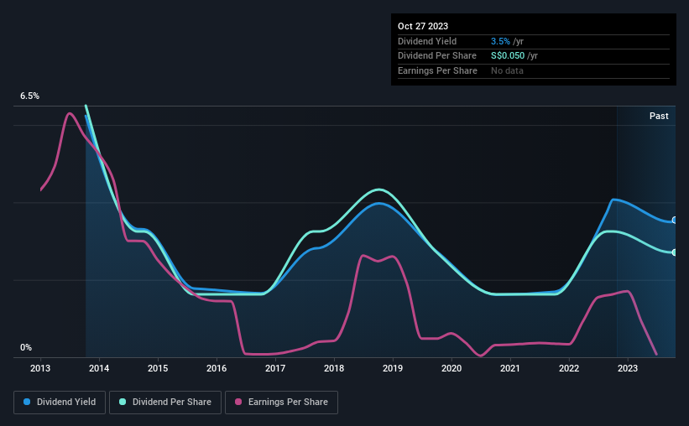Click the 6.5% y-axis label
The image size is (689, 426).
29,96
